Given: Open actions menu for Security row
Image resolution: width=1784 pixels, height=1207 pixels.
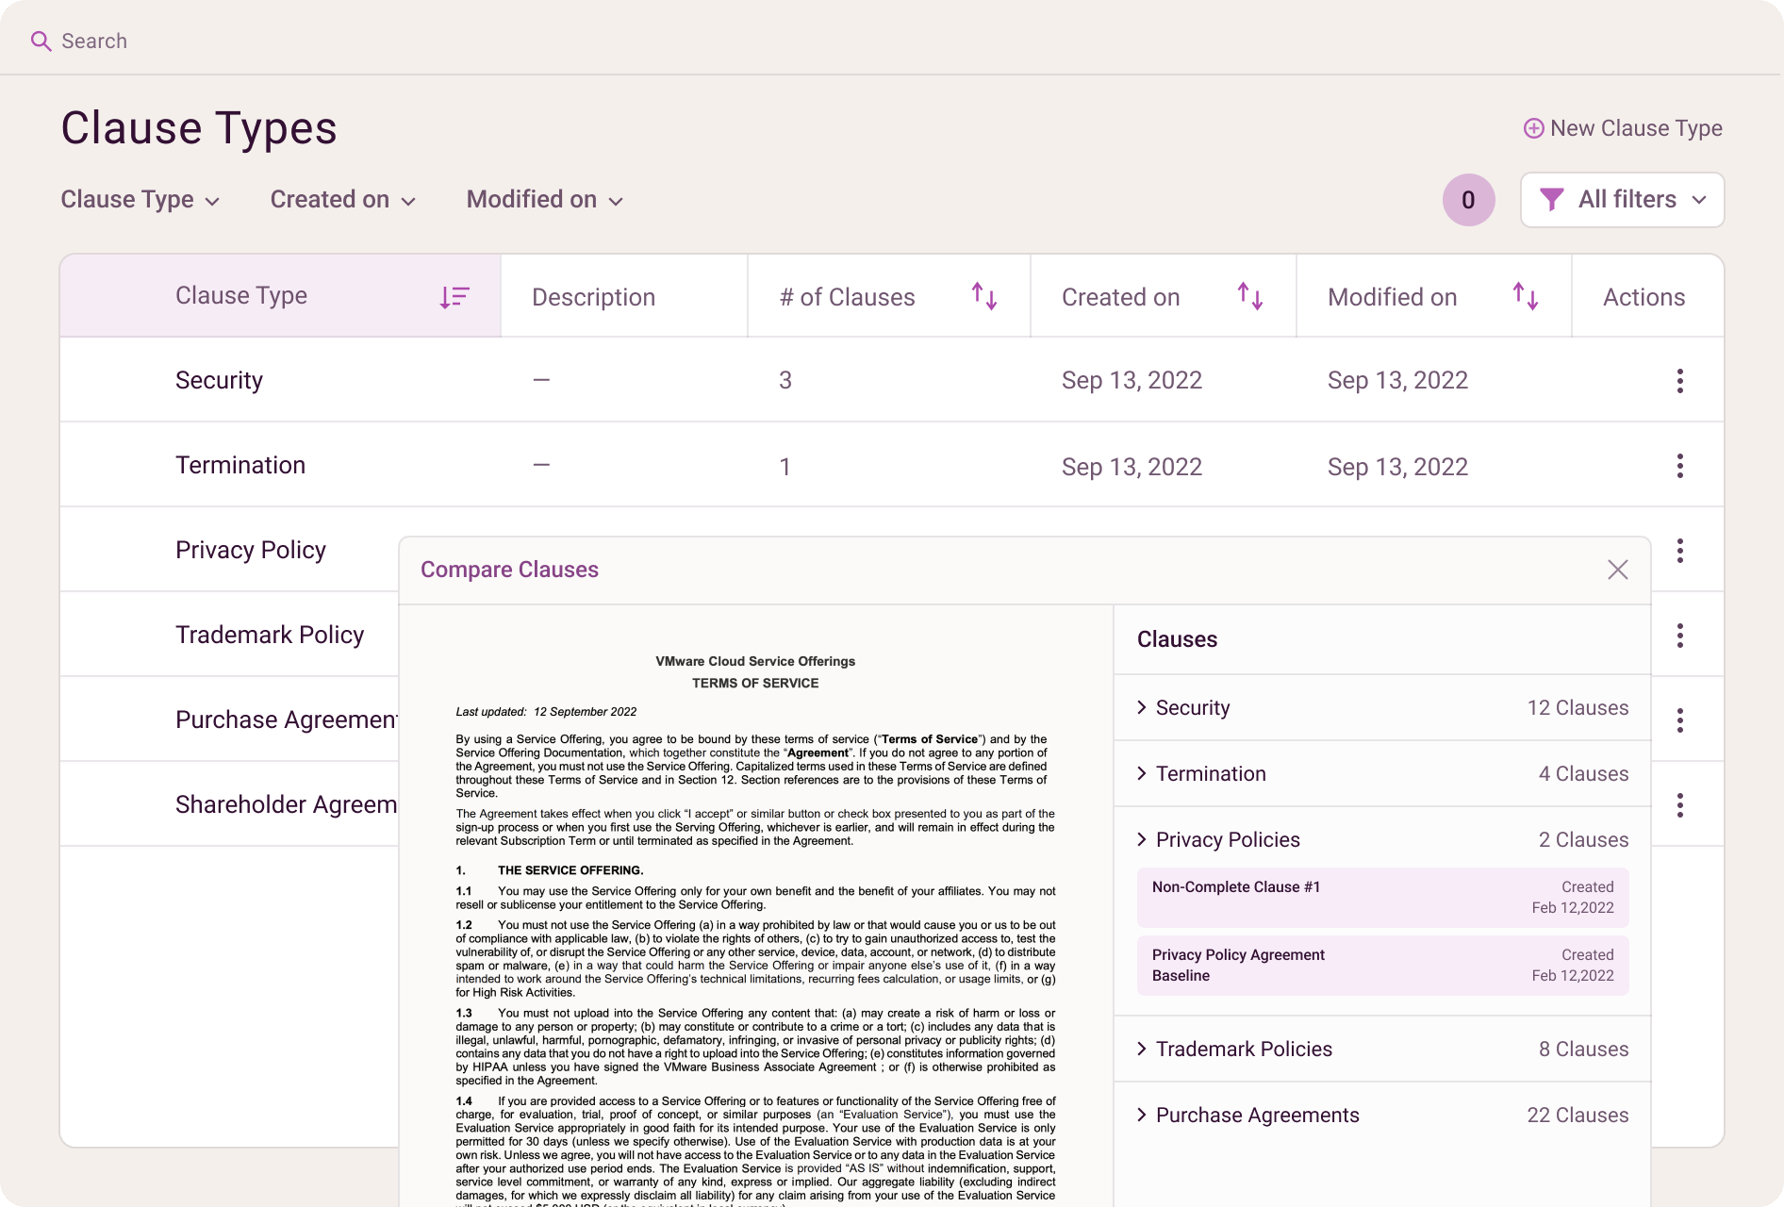Looking at the screenshot, I should 1679,381.
